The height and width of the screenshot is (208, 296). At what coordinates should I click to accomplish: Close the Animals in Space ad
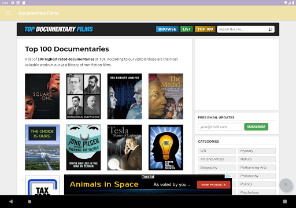pyautogui.click(x=230, y=176)
